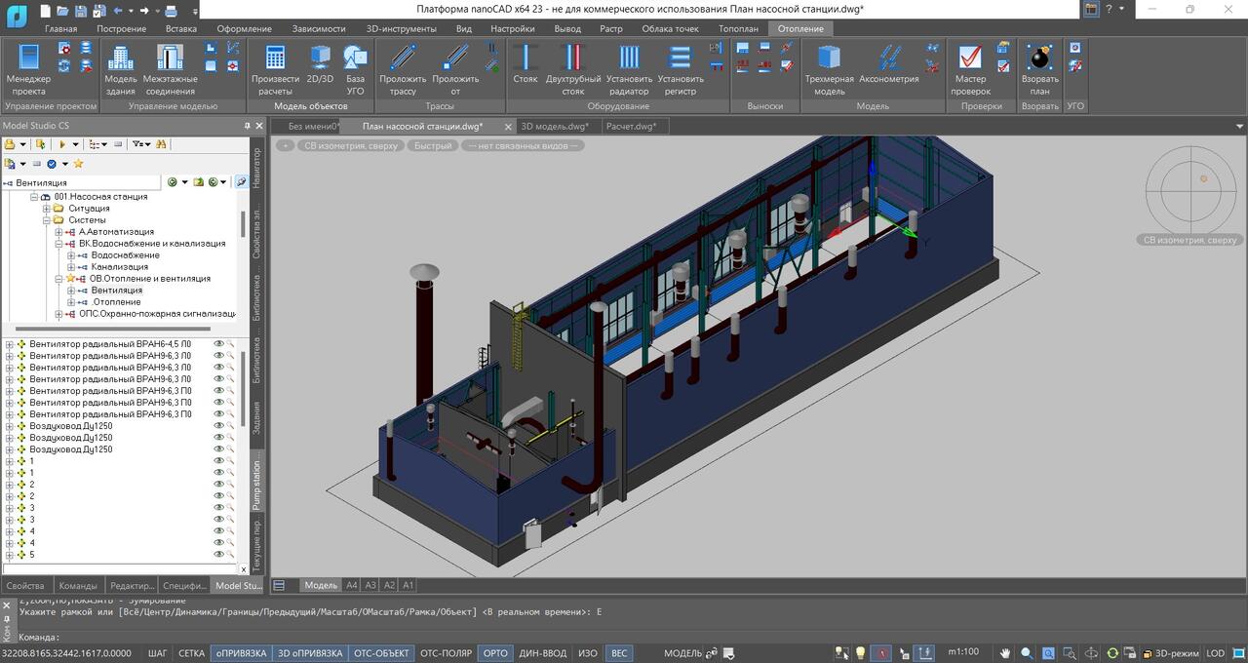Click 3D-режим button in status bar
Viewport: 1248px width, 663px height.
click(1169, 653)
